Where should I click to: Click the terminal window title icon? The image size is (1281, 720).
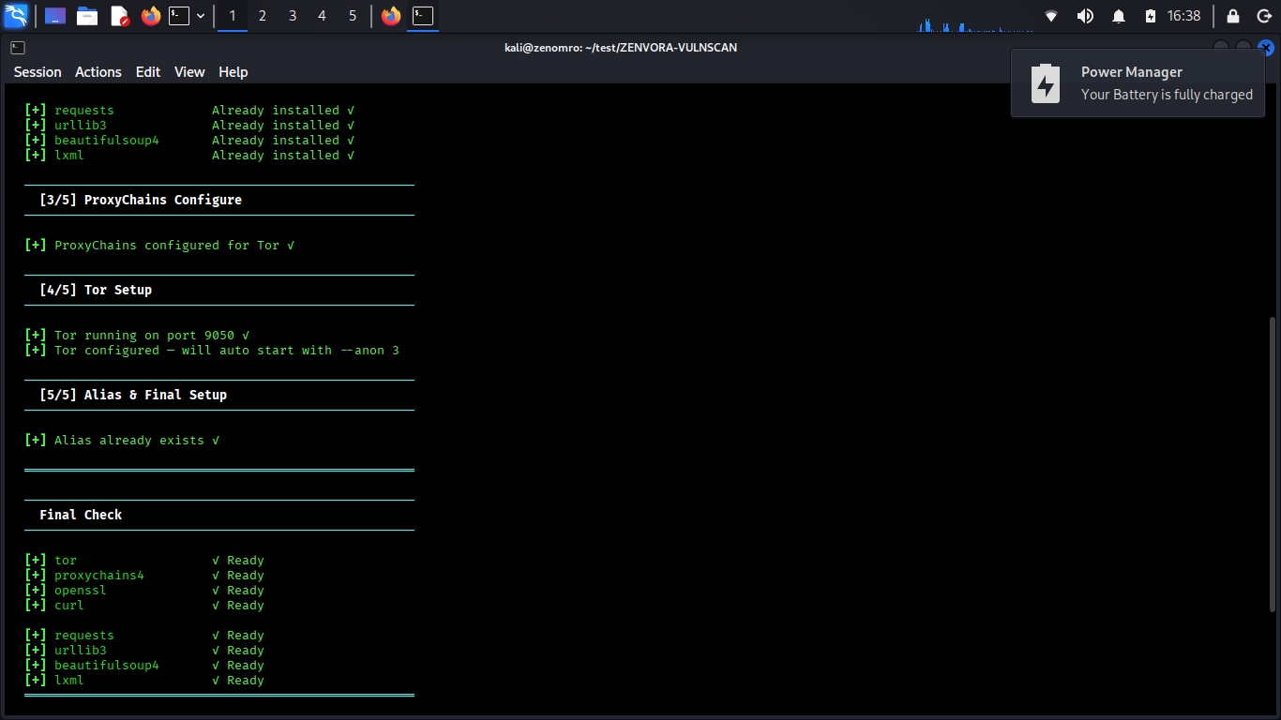click(x=18, y=47)
